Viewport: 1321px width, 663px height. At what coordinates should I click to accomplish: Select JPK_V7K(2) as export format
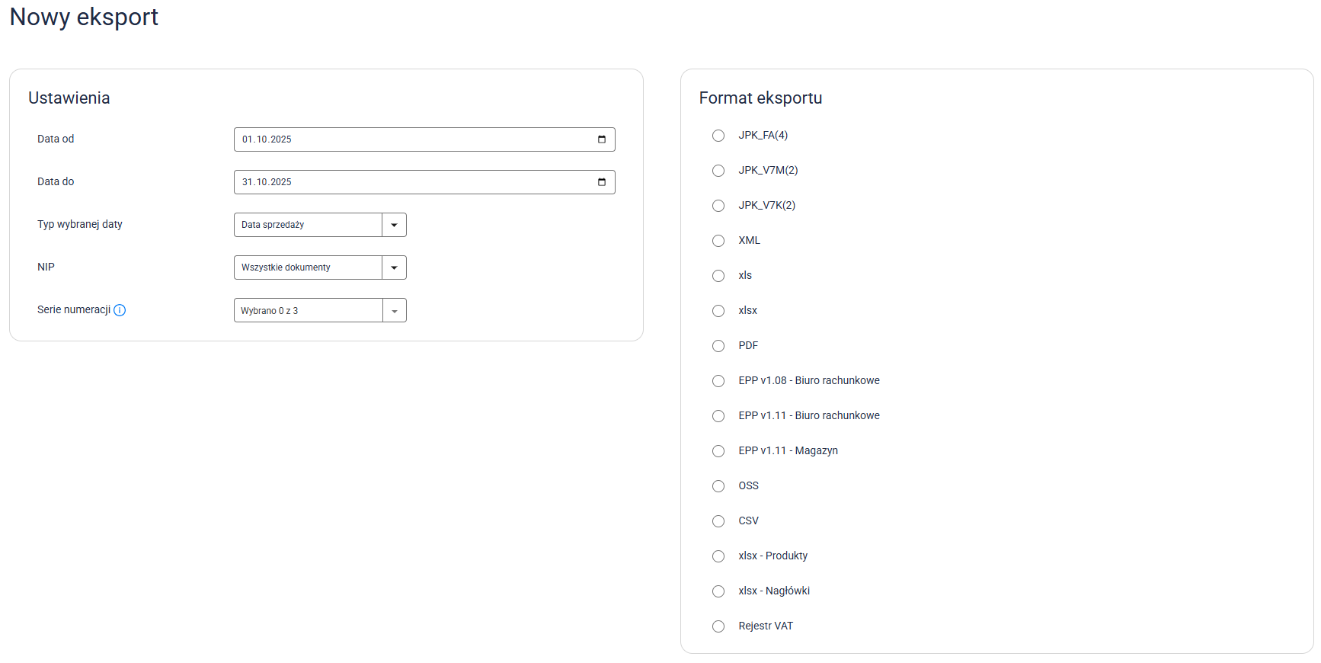(x=718, y=206)
